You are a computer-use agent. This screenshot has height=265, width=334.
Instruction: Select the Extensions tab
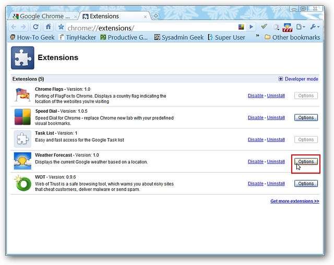(x=114, y=16)
